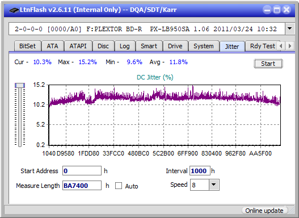Click the vertical jitter scale slider thumb
Screen dimensions: 299x218
[20, 85]
